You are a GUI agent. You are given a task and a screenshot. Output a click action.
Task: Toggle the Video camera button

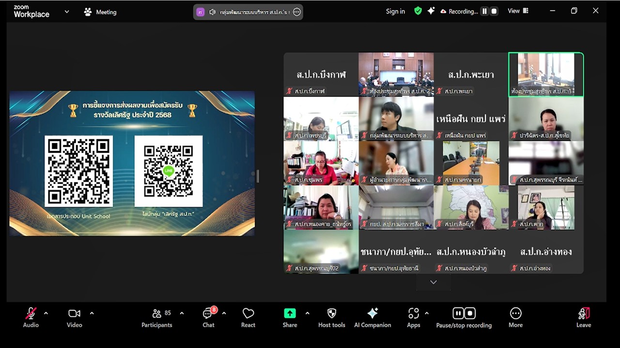coord(74,318)
